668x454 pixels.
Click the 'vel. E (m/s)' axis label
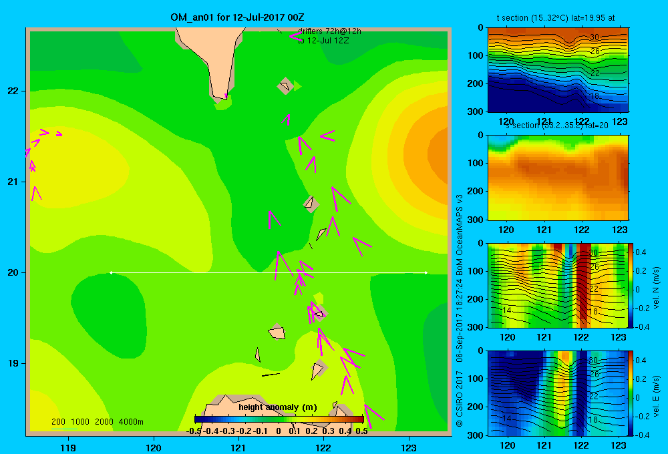(656, 396)
